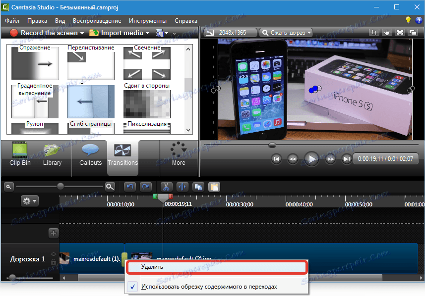
Task: Click the Play button
Action: click(311, 159)
